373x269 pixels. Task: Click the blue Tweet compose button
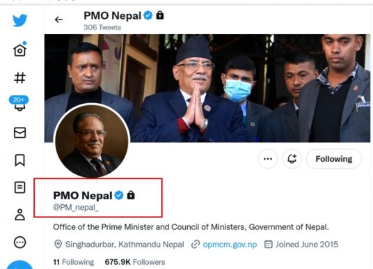[x=19, y=265]
